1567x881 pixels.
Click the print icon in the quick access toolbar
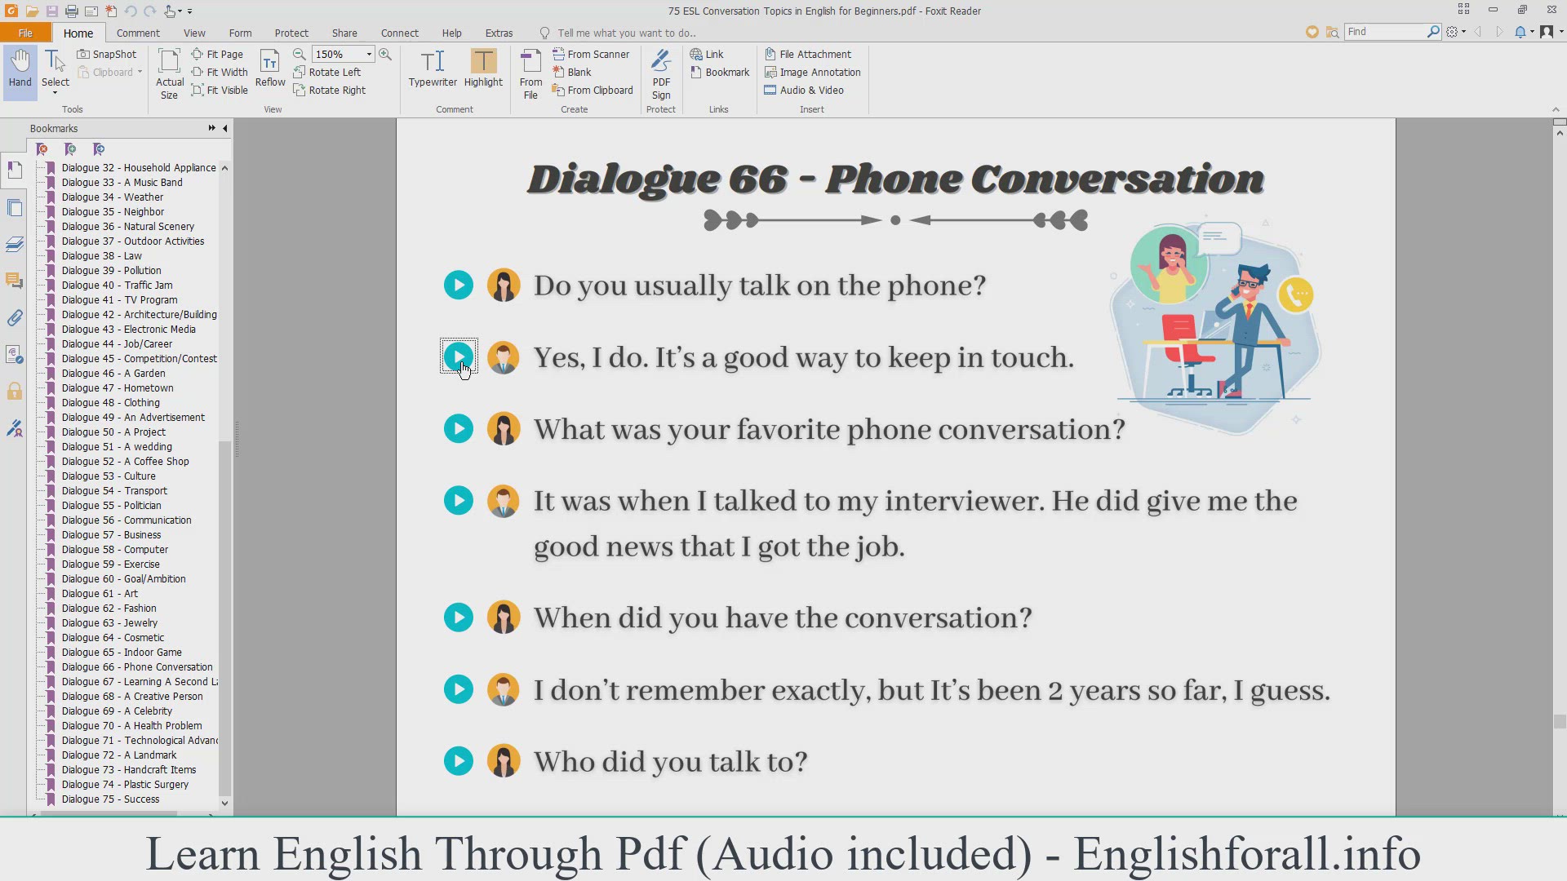[72, 11]
